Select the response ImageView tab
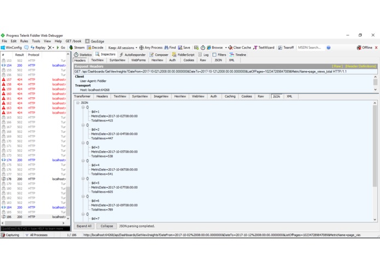 coord(161,96)
